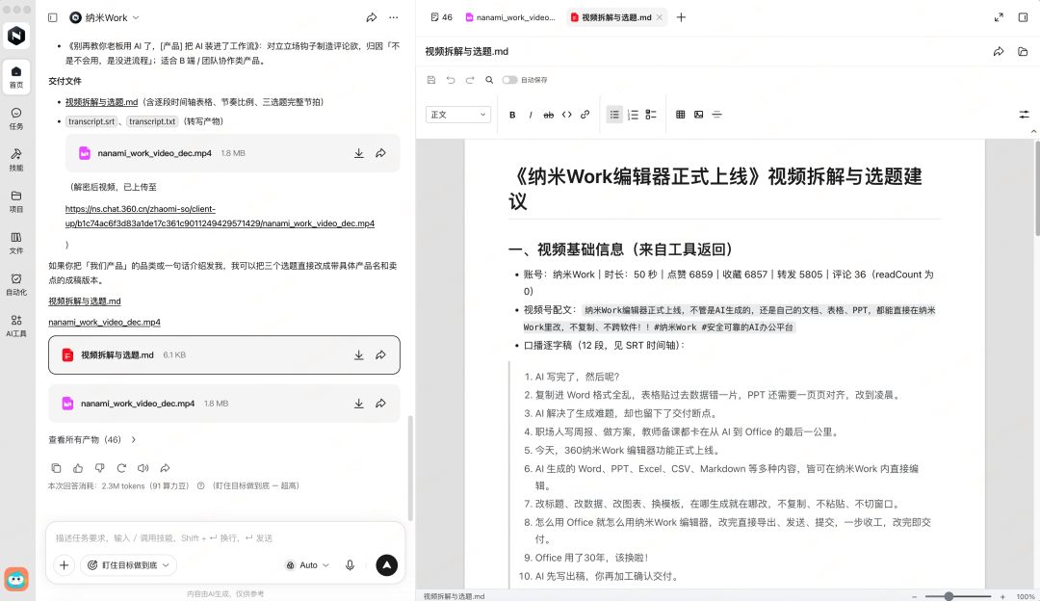The width and height of the screenshot is (1040, 601).
Task: Collapse the editor toolbar with chevron
Action: [1033, 131]
